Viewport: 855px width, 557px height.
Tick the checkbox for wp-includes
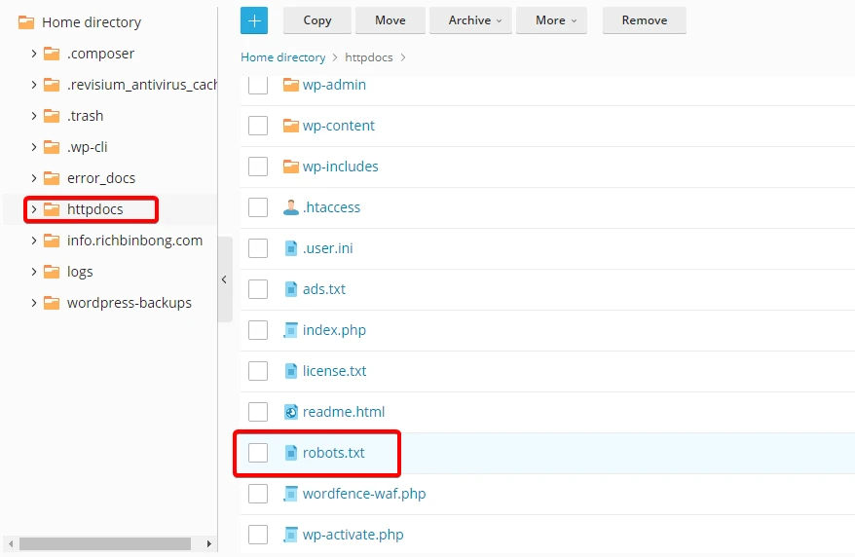click(x=258, y=167)
